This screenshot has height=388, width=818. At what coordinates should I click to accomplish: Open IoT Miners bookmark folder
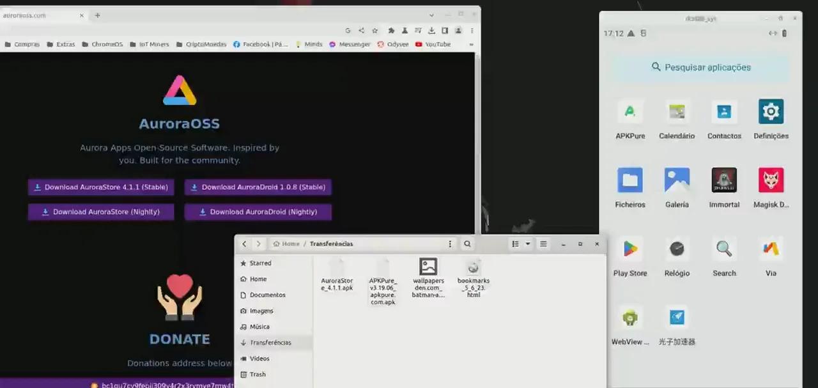click(149, 45)
